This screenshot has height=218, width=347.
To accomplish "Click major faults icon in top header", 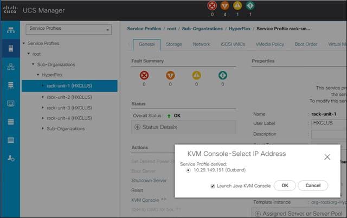I will 224,6.
